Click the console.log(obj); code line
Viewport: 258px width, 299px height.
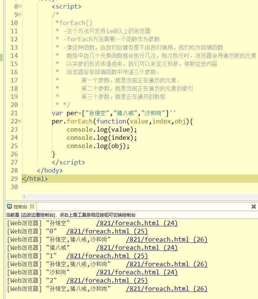(x=98, y=146)
